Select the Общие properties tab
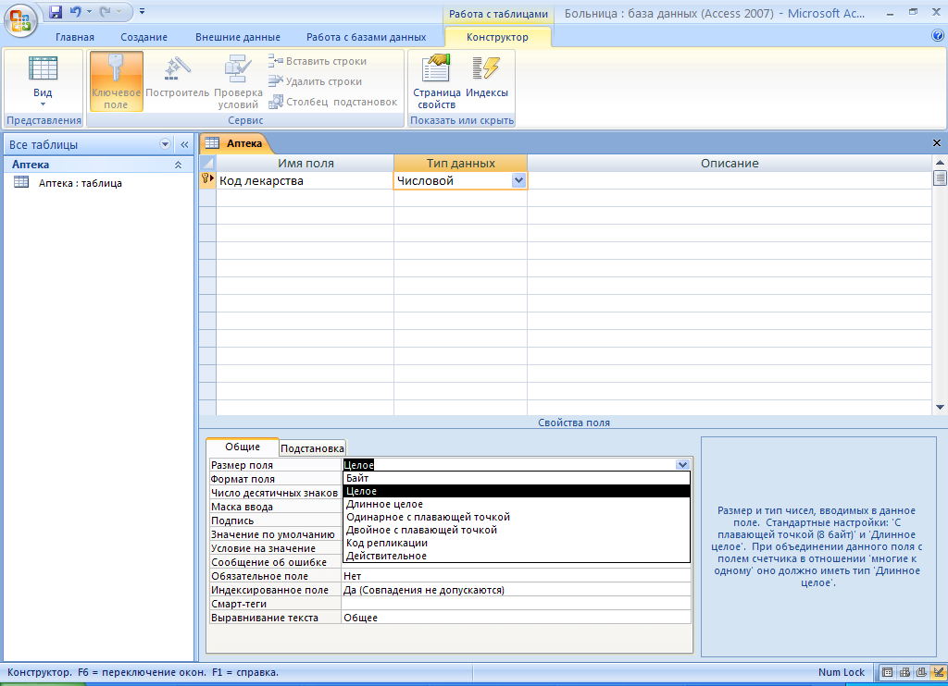 tap(243, 447)
